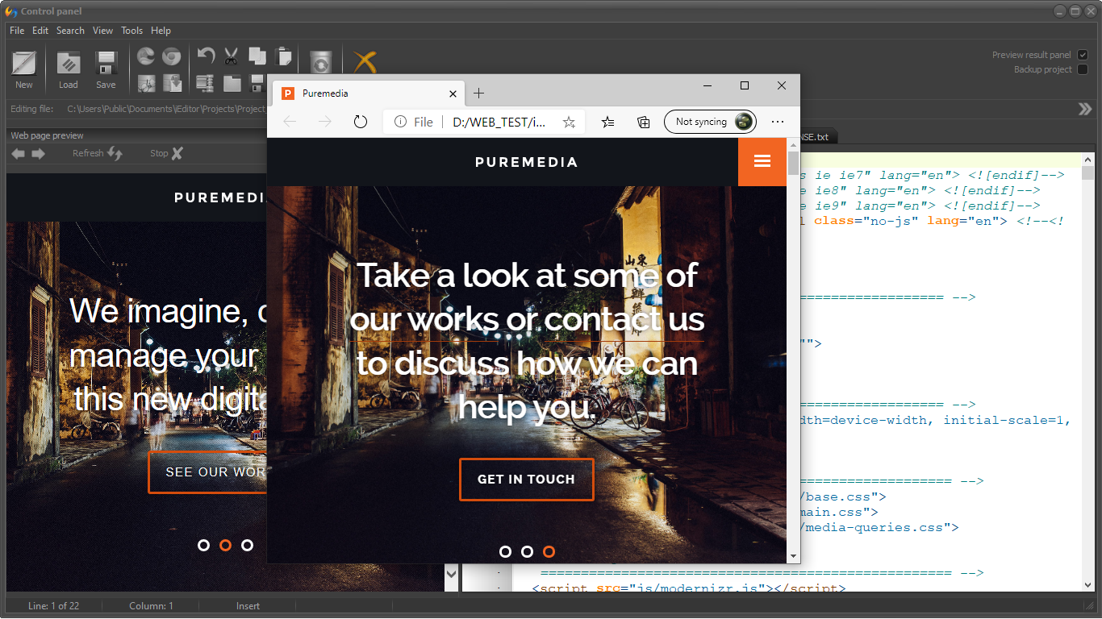Add this page to favorites star
Screen dimensions: 1102x619
[x=569, y=122]
